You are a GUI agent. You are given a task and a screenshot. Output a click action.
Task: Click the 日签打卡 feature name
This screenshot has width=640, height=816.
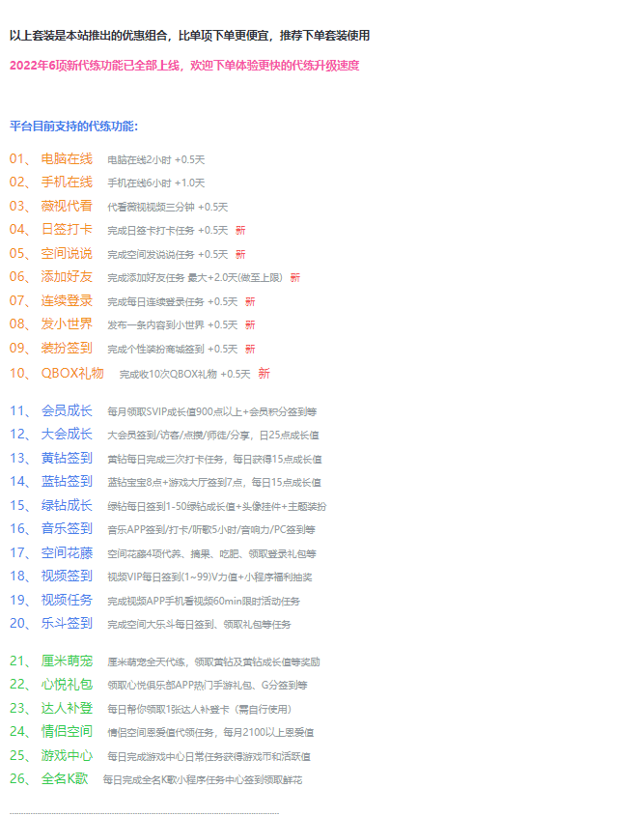67,230
